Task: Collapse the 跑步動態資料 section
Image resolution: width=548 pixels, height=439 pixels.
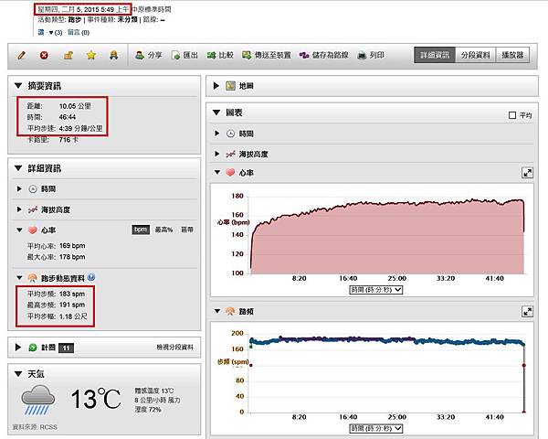Action: click(19, 278)
